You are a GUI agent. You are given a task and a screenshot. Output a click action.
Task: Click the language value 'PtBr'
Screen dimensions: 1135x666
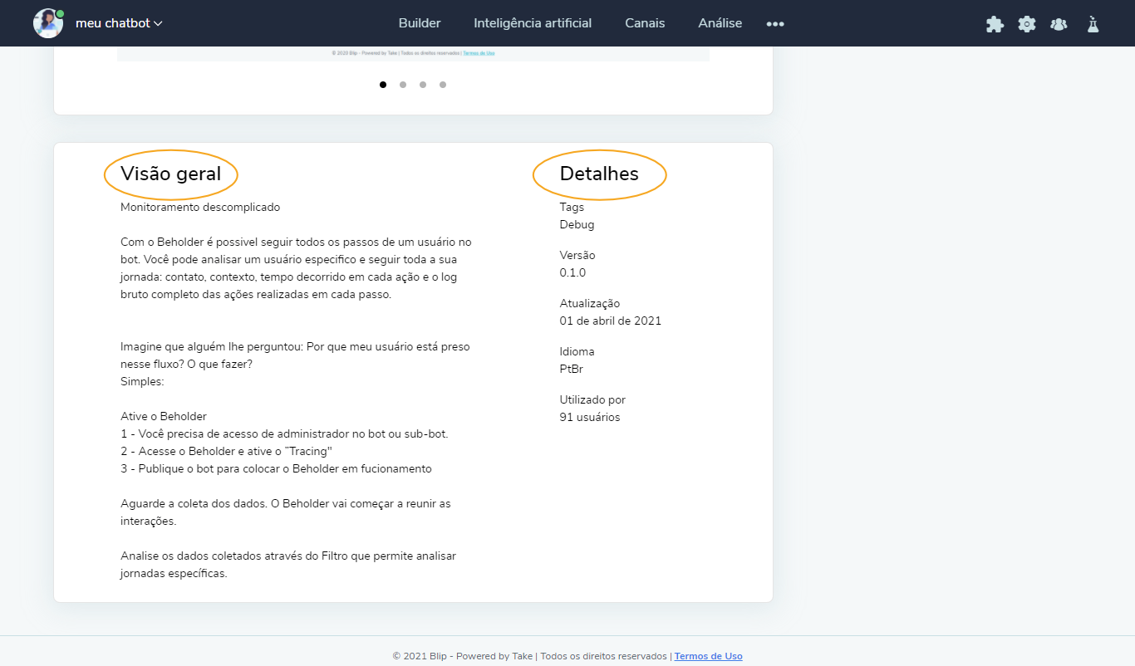click(x=572, y=369)
